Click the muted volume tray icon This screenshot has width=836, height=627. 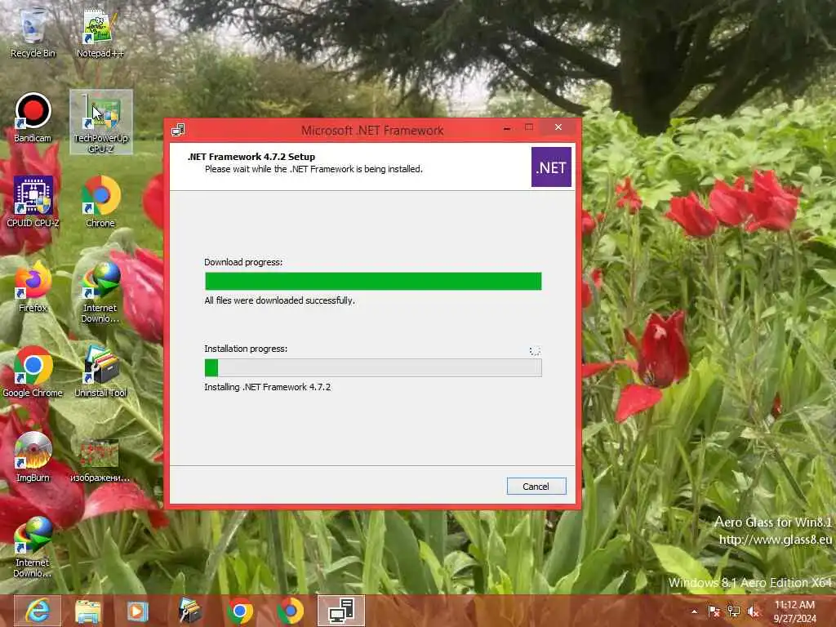[x=754, y=611]
